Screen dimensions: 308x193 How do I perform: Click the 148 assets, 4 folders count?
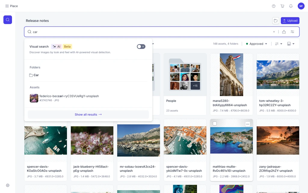[x=226, y=44]
